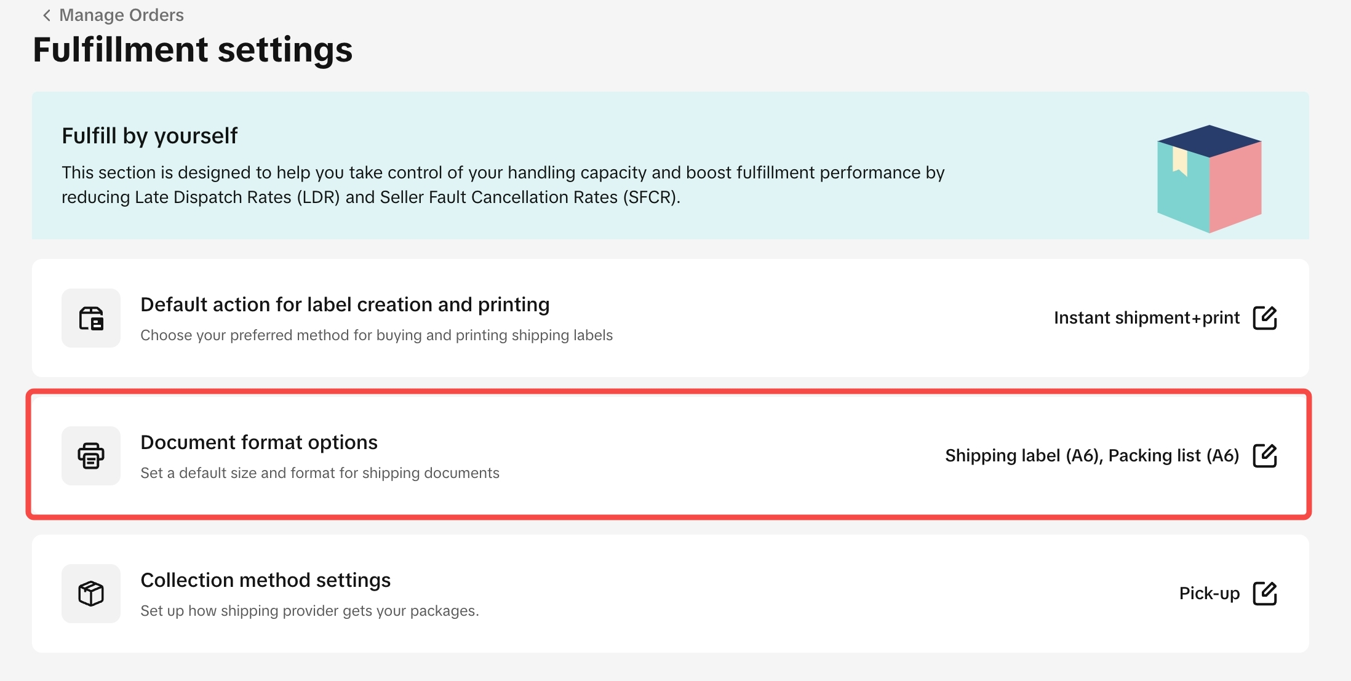
Task: Open Collection method settings heading
Action: point(265,580)
